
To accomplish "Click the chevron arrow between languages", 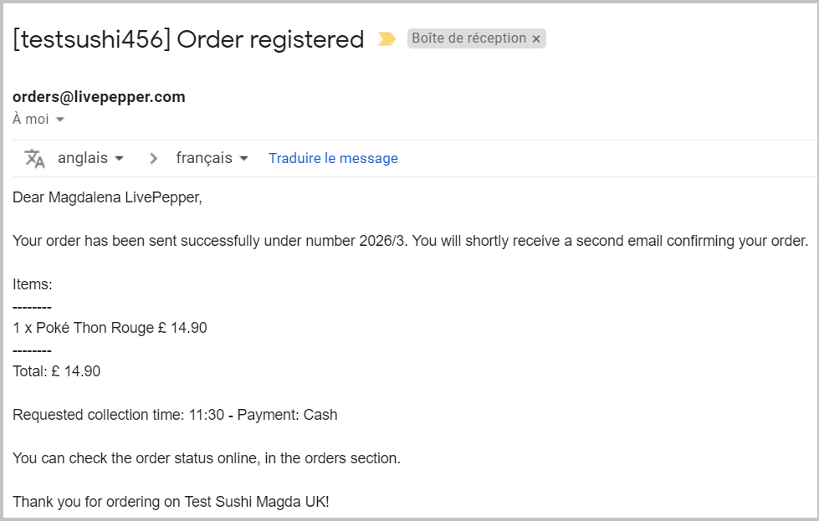I will (153, 158).
